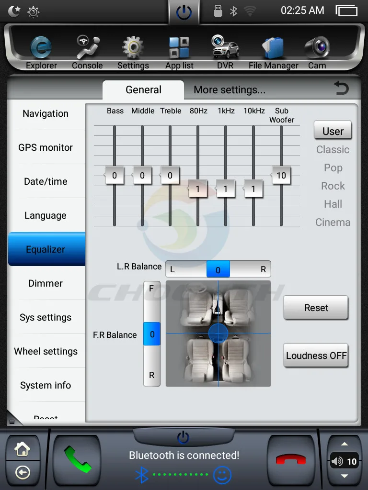The height and width of the screenshot is (490, 368).
Task: Click the Sub Woofer slider handle
Action: pyautogui.click(x=281, y=175)
